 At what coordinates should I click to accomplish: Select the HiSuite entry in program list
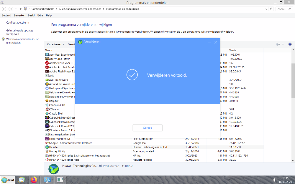[x=54, y=147]
